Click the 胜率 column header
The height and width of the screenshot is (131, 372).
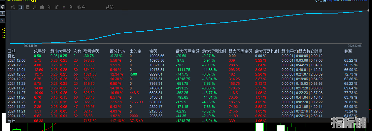click(x=348, y=51)
